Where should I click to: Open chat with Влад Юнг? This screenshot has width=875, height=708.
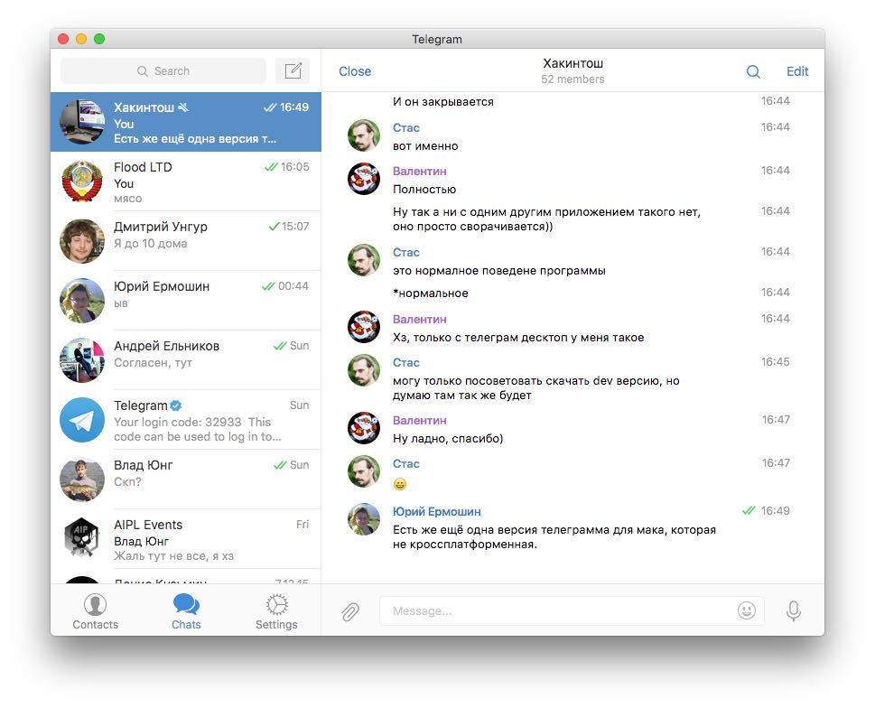click(x=186, y=480)
